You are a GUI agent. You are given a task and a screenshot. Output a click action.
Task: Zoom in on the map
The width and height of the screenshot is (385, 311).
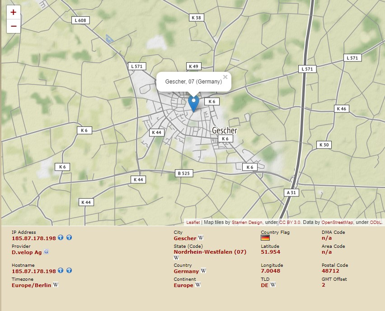[14, 13]
